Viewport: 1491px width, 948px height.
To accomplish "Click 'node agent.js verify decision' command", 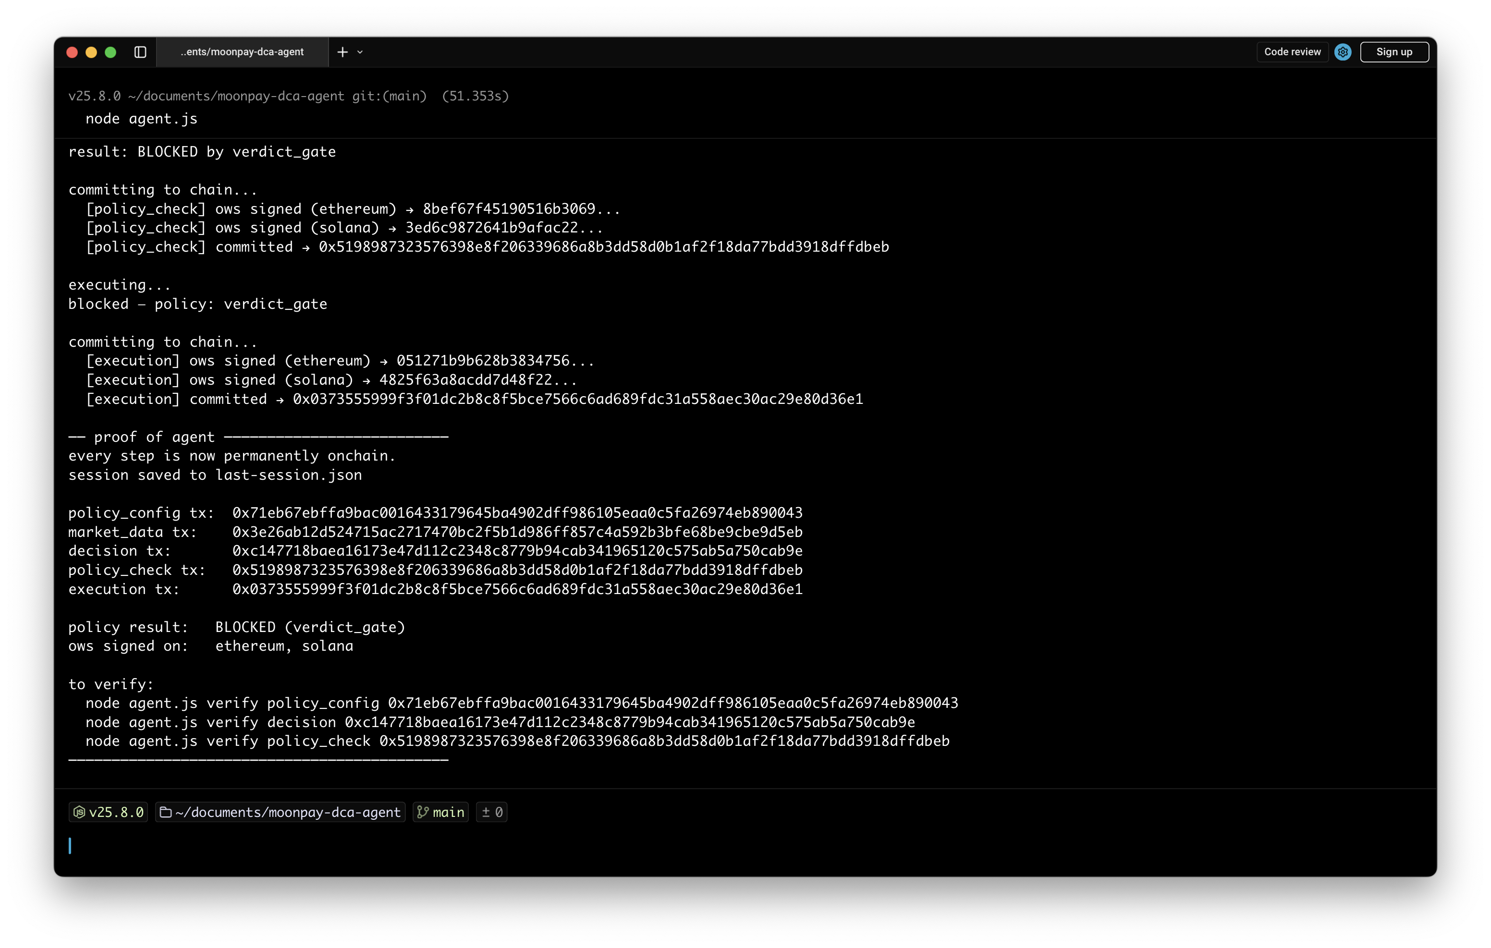I will 501,723.
